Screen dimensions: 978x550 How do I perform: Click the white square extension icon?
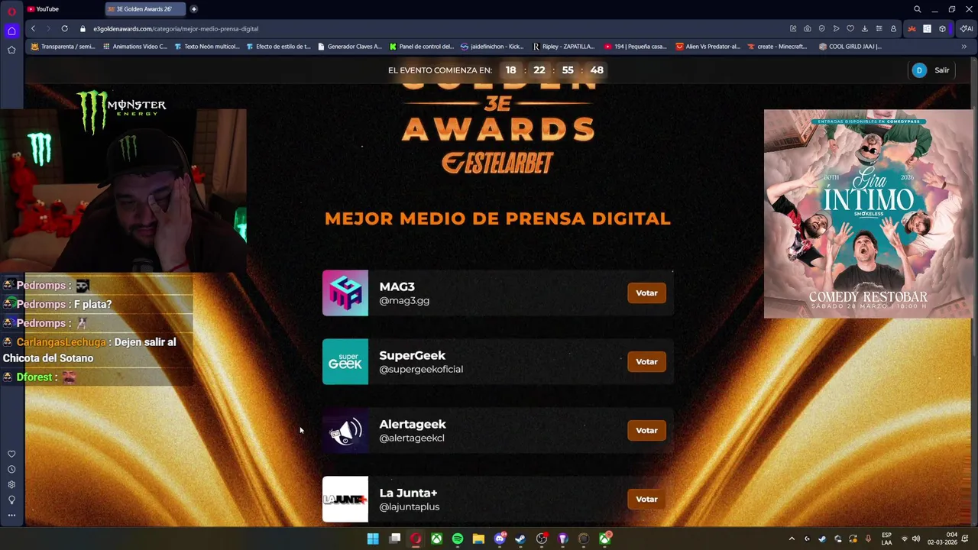click(927, 28)
